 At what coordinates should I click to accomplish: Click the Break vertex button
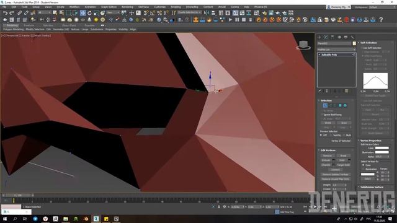click(x=343, y=155)
